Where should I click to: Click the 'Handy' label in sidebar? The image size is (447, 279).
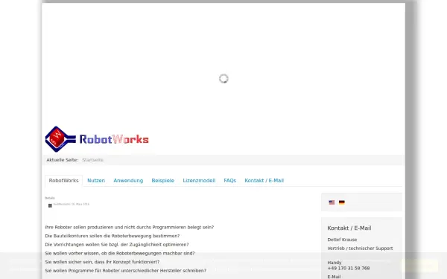tap(334, 263)
